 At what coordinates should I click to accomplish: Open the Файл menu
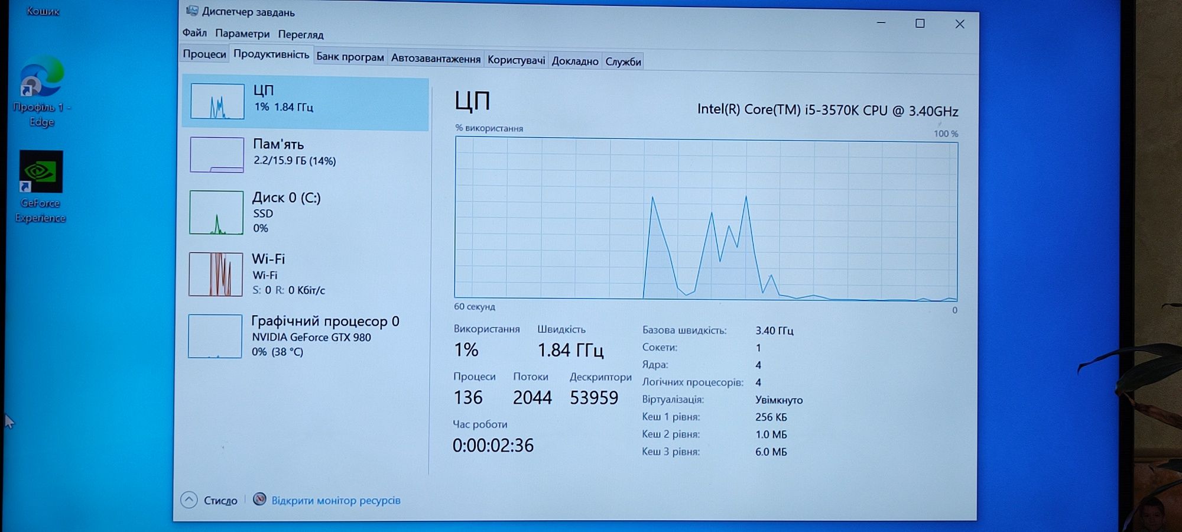[194, 33]
